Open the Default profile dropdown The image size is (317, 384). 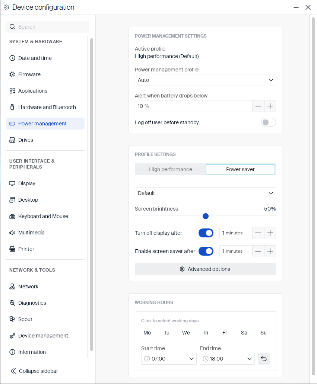205,193
